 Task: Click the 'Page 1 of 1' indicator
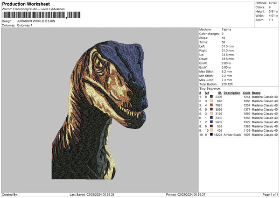[x=270, y=194]
